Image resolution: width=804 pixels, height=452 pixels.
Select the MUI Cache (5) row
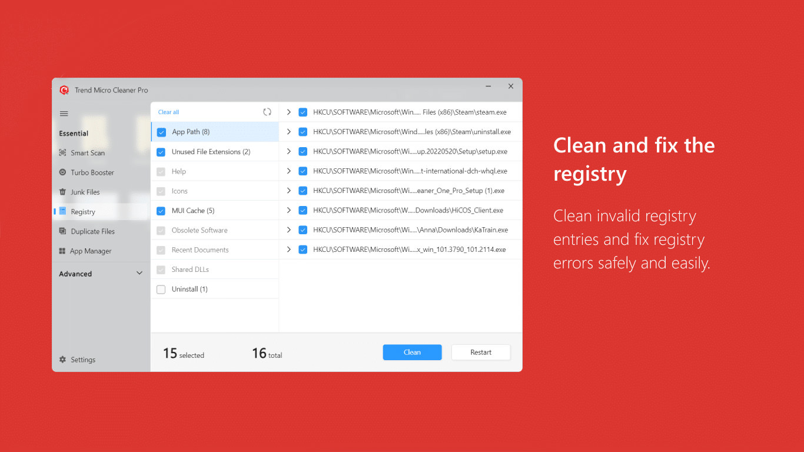click(x=215, y=211)
